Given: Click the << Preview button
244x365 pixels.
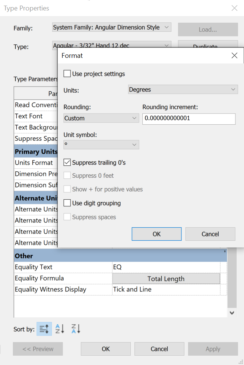Looking at the screenshot, I should click(38, 349).
